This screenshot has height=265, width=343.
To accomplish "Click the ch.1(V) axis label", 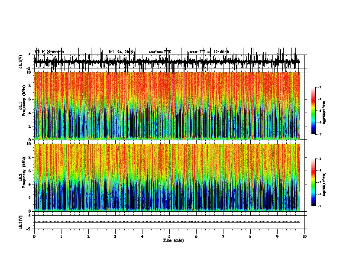I will click(21, 61).
